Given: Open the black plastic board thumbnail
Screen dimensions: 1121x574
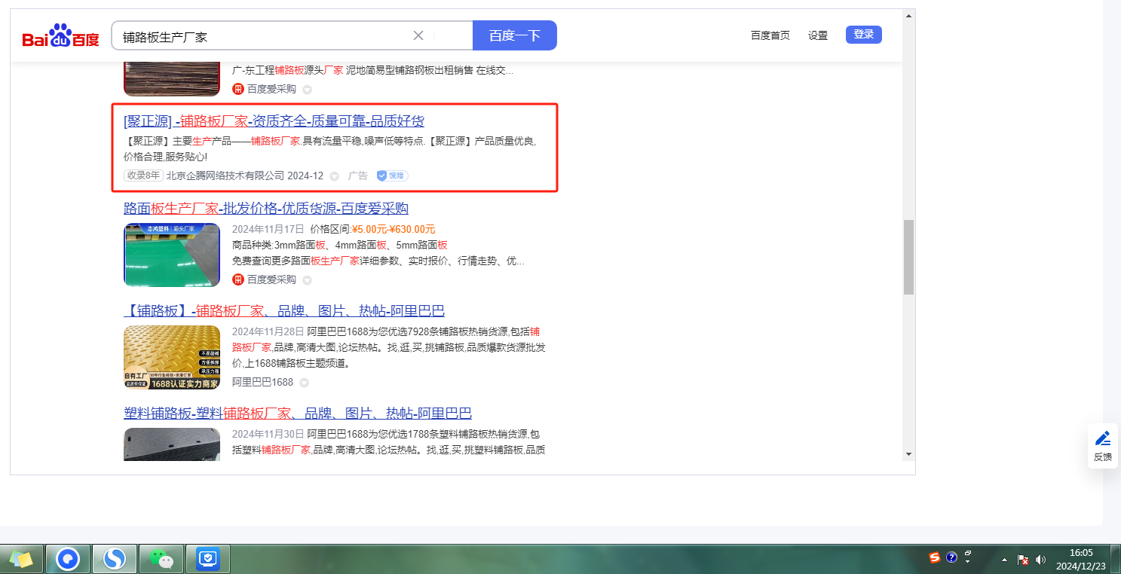Looking at the screenshot, I should pyautogui.click(x=172, y=444).
